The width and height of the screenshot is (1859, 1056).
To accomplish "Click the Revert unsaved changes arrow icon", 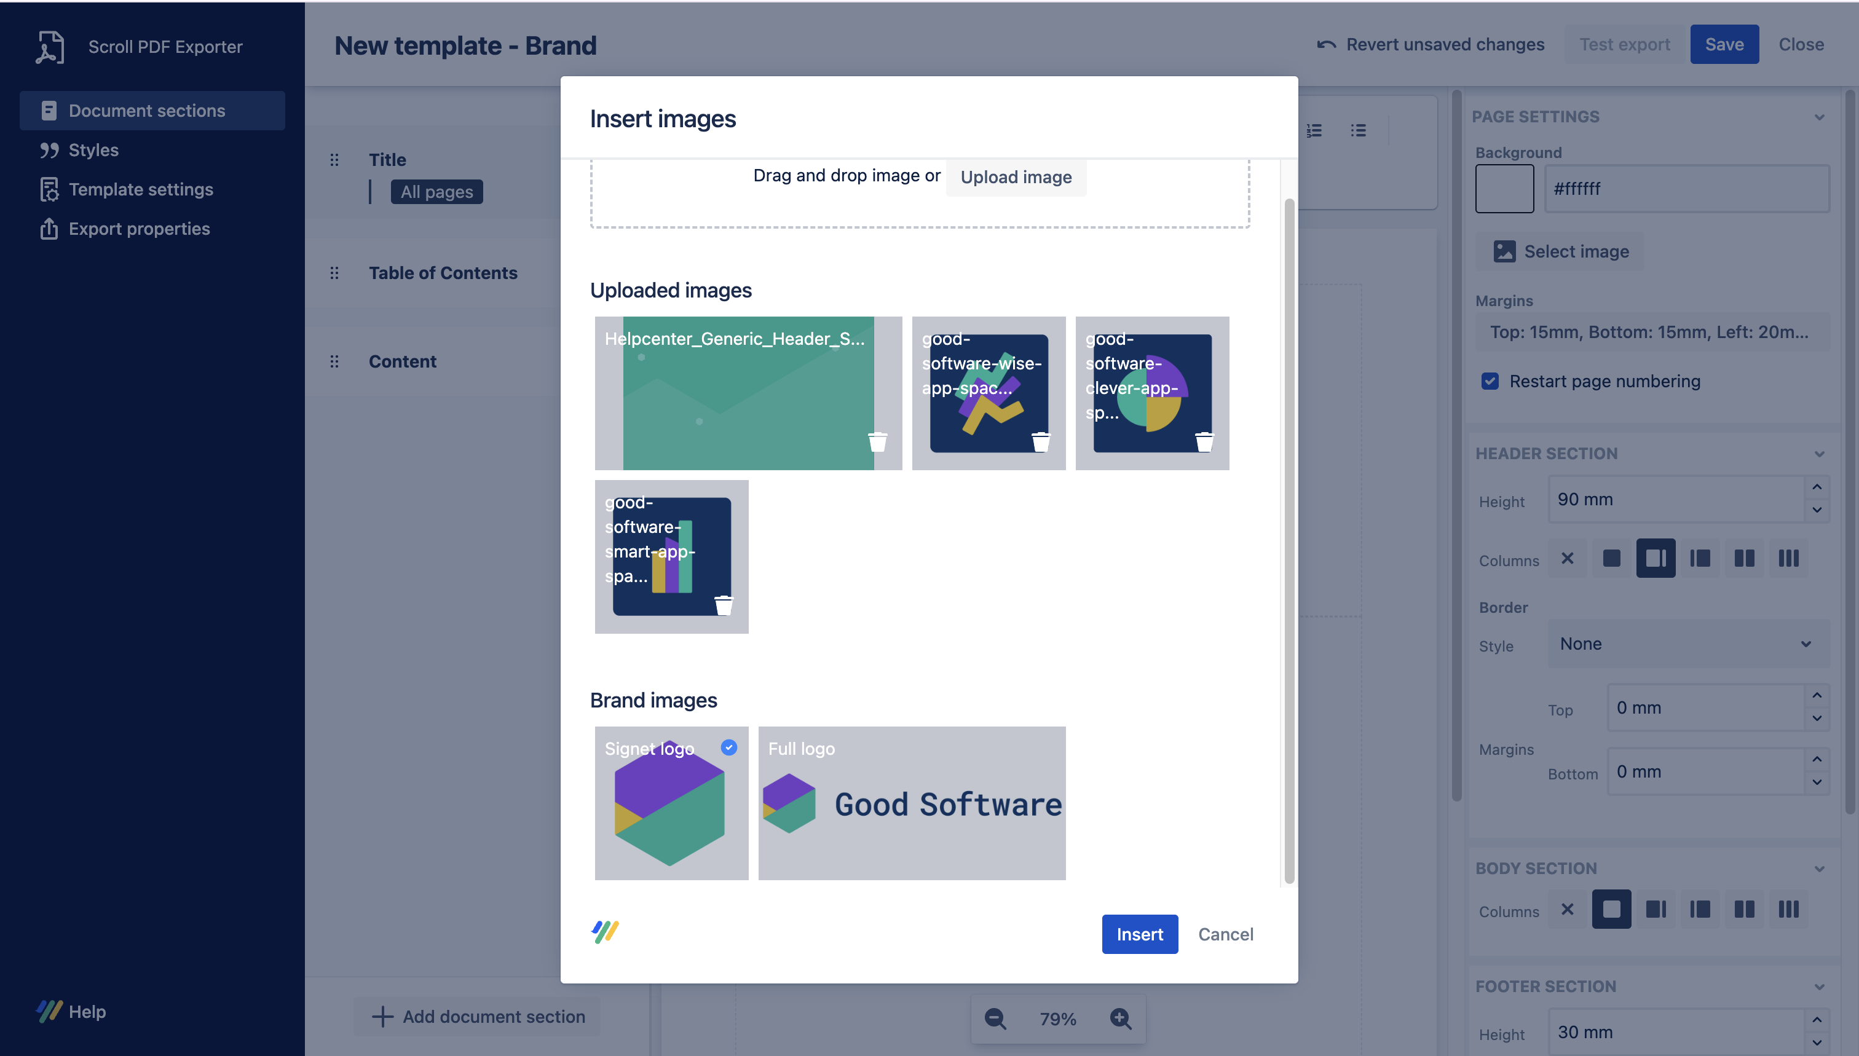I will [x=1326, y=45].
